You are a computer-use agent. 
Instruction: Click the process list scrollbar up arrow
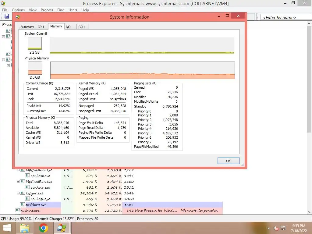coord(309,23)
